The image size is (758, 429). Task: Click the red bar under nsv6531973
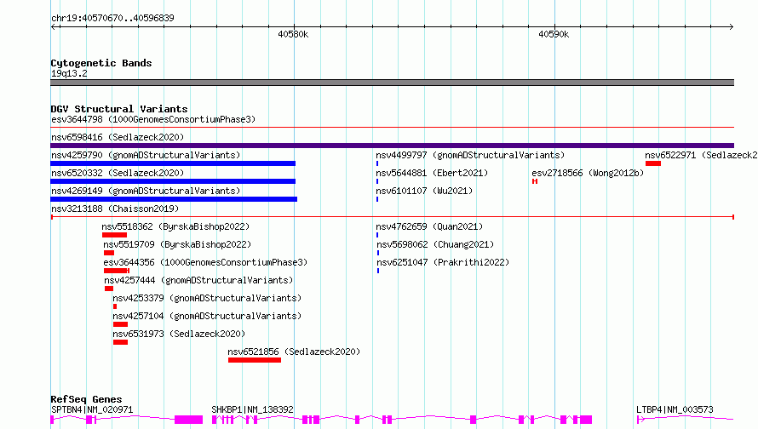[x=120, y=342]
